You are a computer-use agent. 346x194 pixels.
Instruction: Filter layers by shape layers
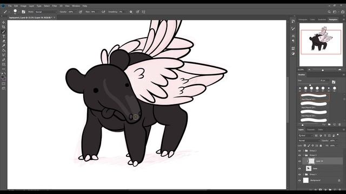(x=329, y=135)
